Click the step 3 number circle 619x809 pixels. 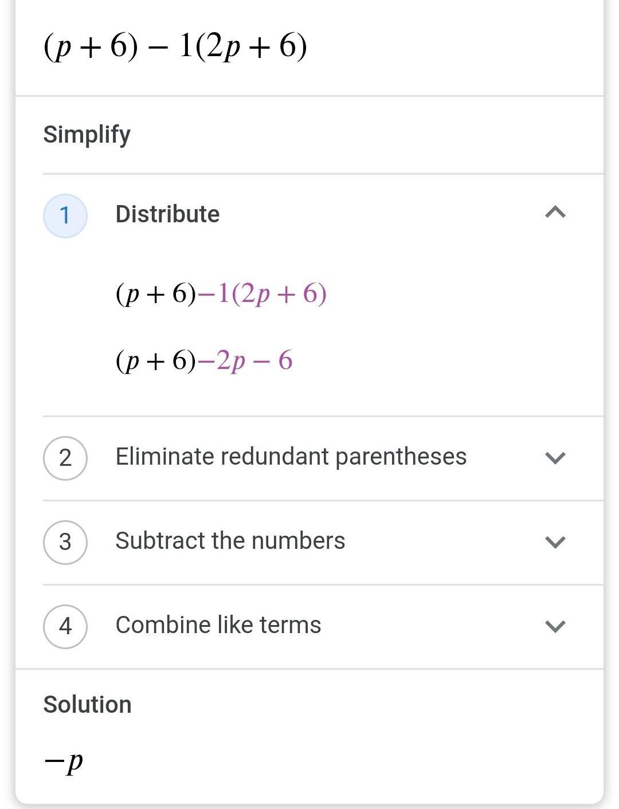[65, 542]
